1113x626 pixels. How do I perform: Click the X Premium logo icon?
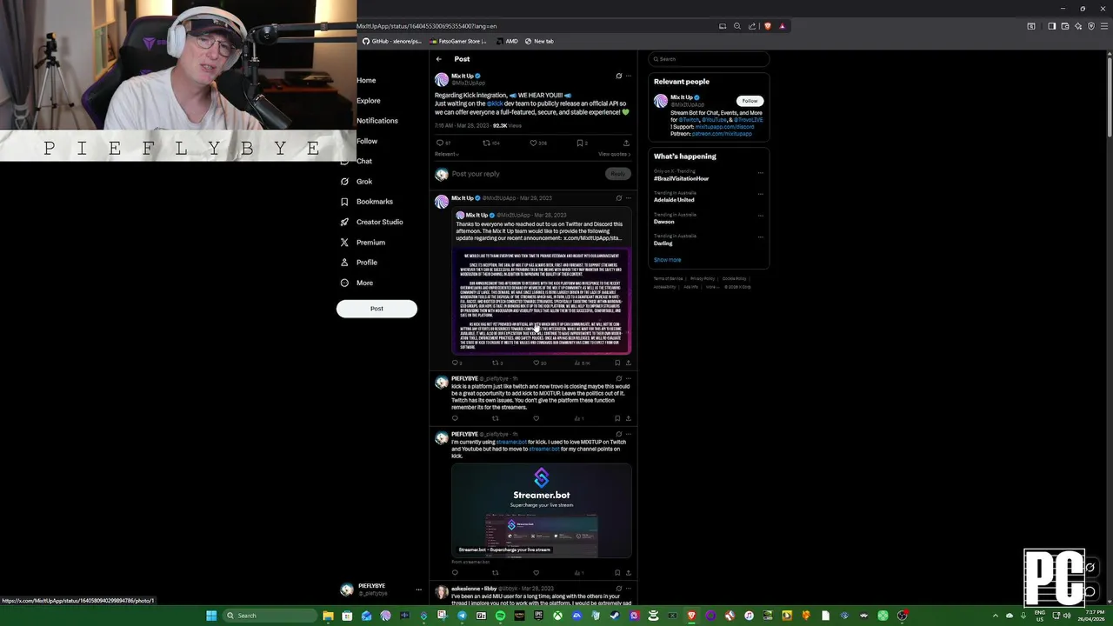pyautogui.click(x=345, y=243)
